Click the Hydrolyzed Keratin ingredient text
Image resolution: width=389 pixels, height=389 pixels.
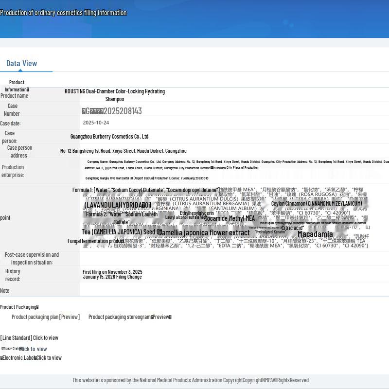[270, 232]
